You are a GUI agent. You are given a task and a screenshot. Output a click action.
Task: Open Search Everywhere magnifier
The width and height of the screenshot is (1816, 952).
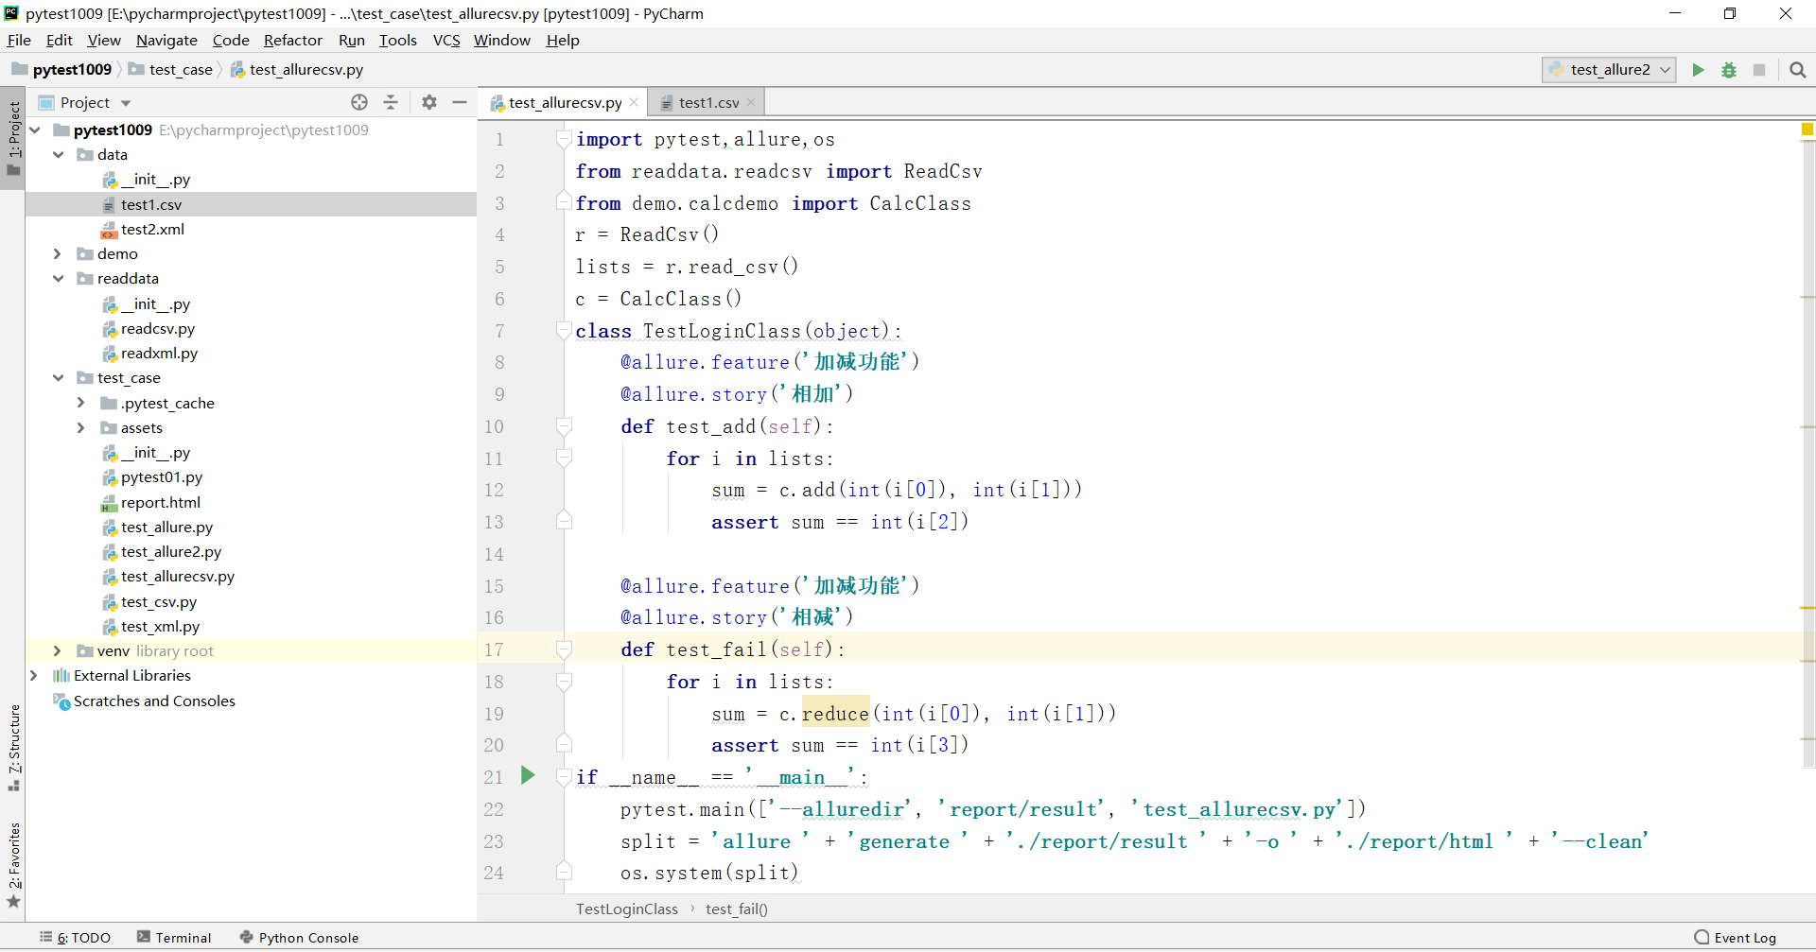pos(1798,70)
